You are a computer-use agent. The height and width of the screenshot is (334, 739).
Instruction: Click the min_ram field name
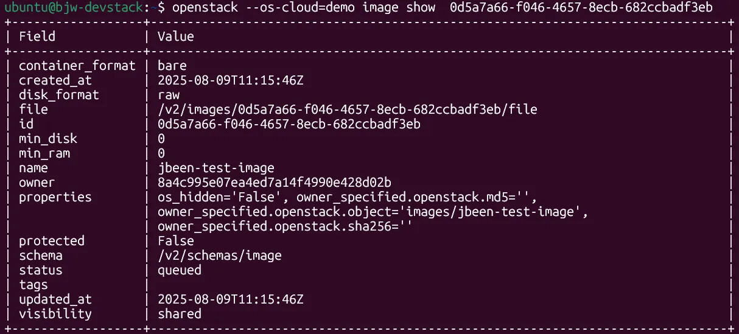point(44,153)
